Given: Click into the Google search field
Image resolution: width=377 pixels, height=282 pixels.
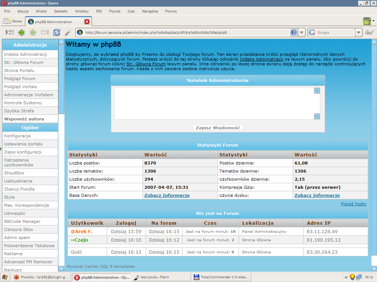Looking at the screenshot, I should (335, 32).
